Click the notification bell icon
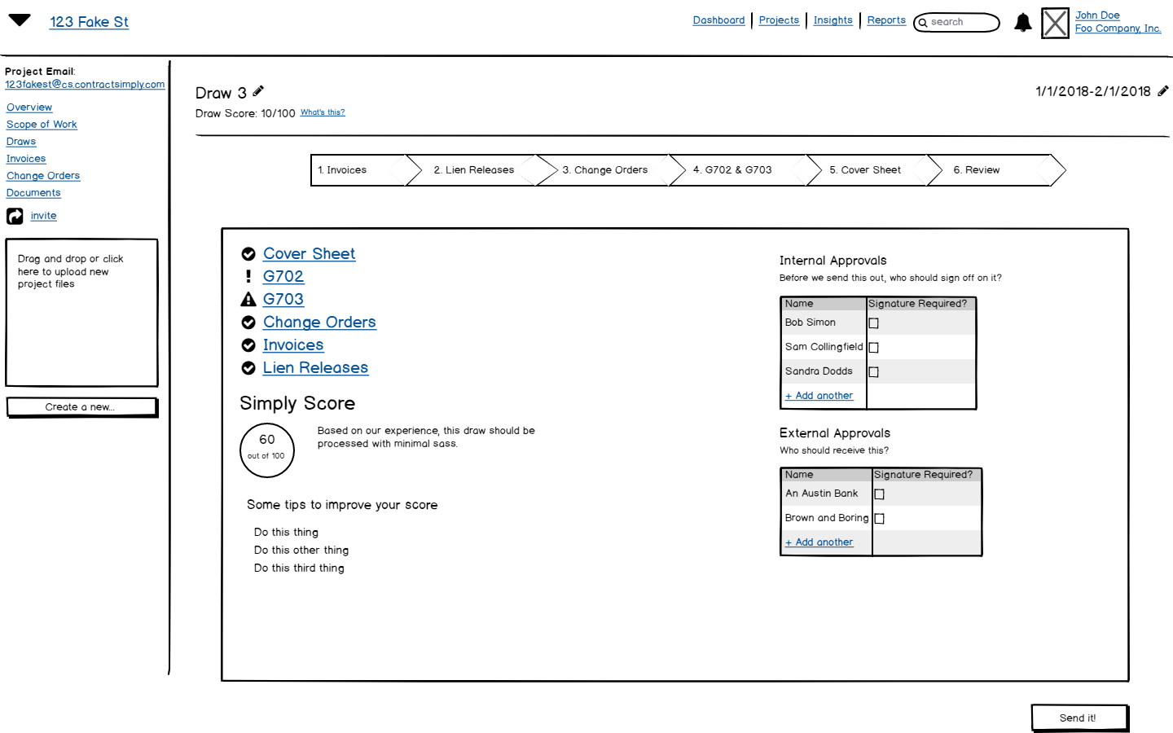Viewport: 1173px width, 733px height. coord(1022,23)
